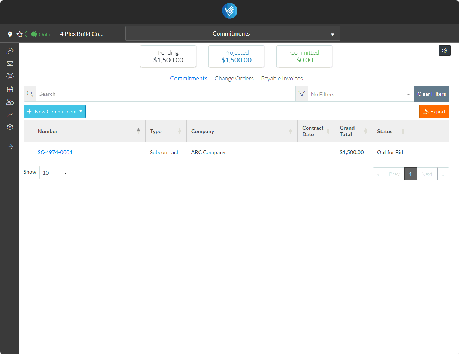The image size is (459, 354).
Task: Open commitment SC-4974-0001 link
Action: 55,152
